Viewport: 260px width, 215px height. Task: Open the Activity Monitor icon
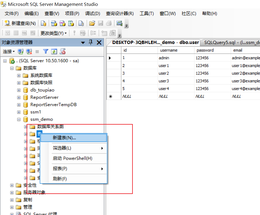tap(119, 23)
